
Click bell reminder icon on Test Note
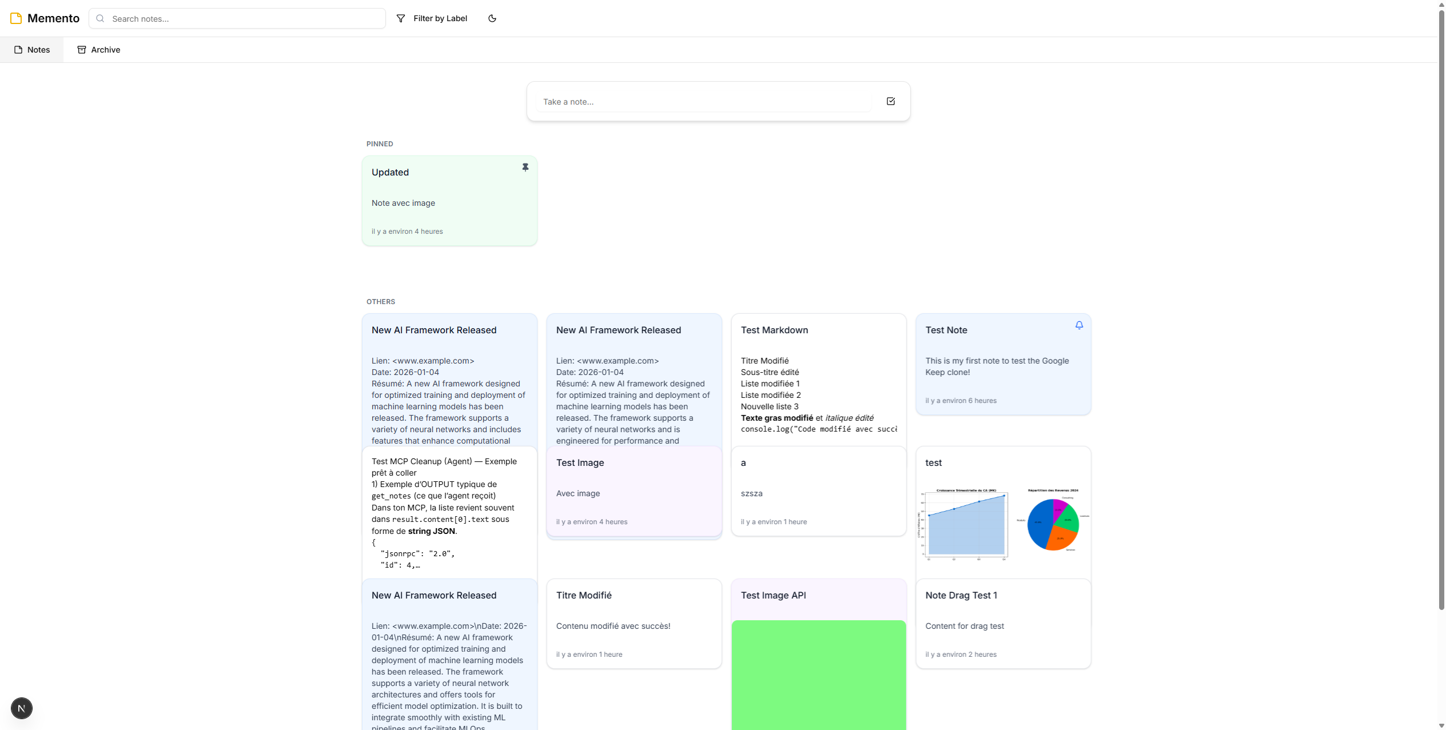pyautogui.click(x=1078, y=325)
